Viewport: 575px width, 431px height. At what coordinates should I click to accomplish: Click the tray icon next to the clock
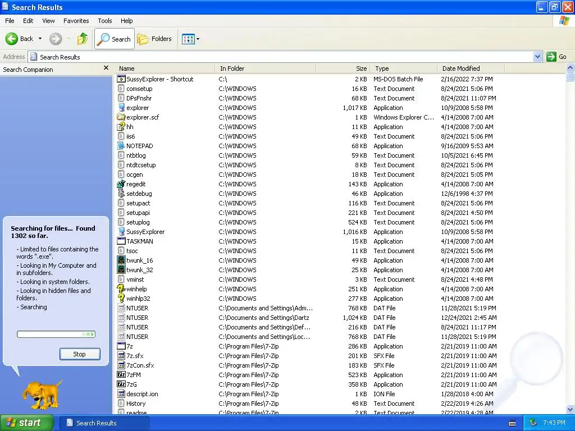tap(533, 423)
